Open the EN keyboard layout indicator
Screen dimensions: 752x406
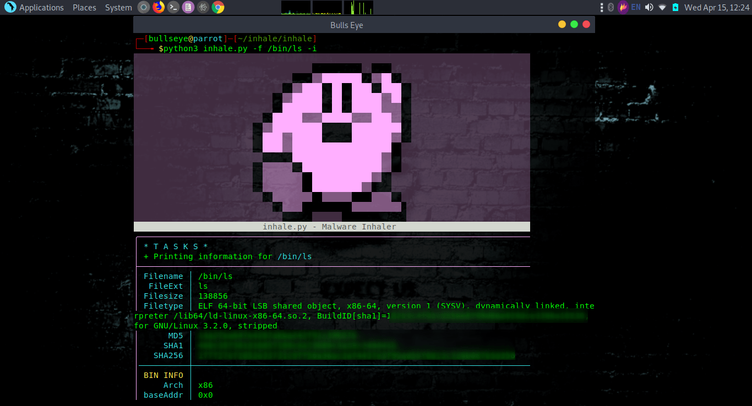(636, 7)
